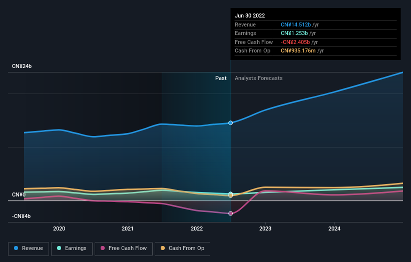
Task: Click the 2022 x-axis label
Action: 197,228
